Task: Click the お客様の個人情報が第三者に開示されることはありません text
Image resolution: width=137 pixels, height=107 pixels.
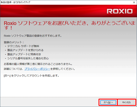Action: click(38, 64)
